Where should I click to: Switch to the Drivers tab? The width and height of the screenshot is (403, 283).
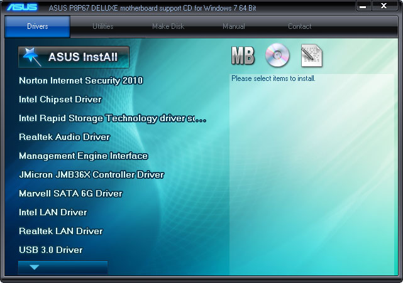tap(38, 26)
